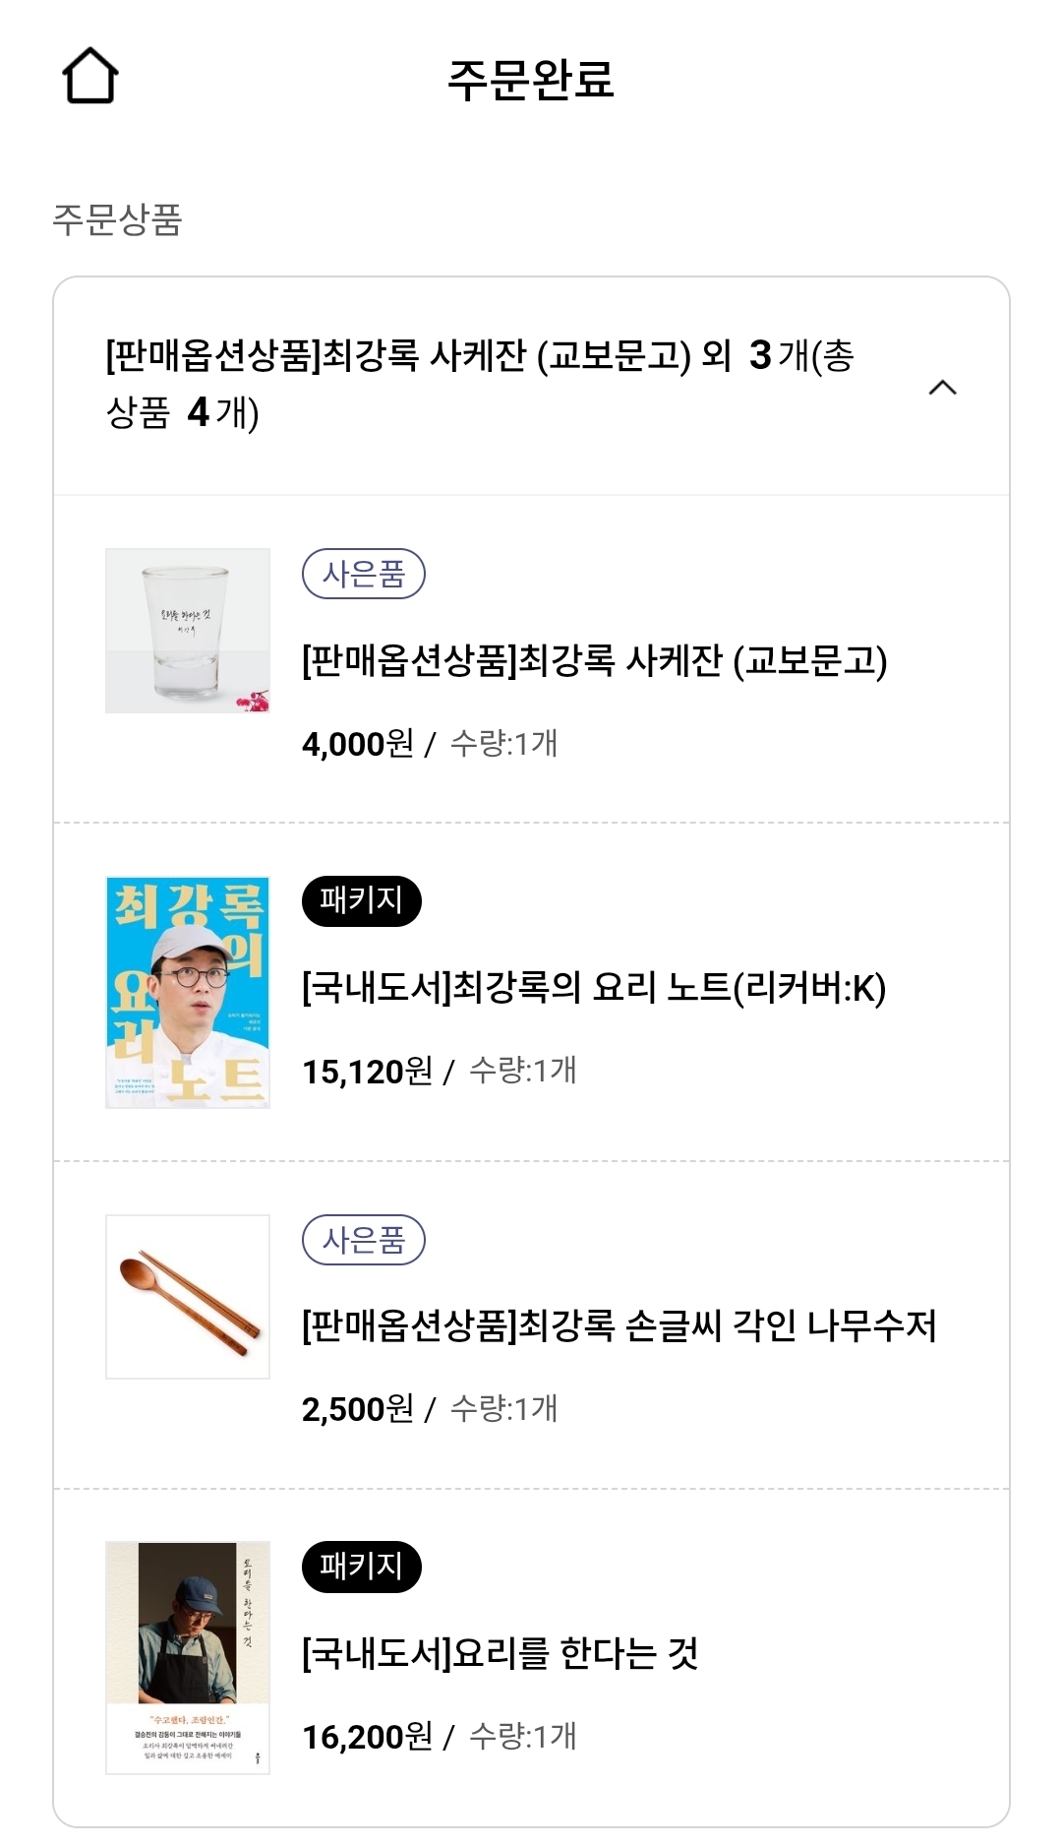
Task: Open 최강록의 요리 노트 book cover
Action: [x=188, y=992]
